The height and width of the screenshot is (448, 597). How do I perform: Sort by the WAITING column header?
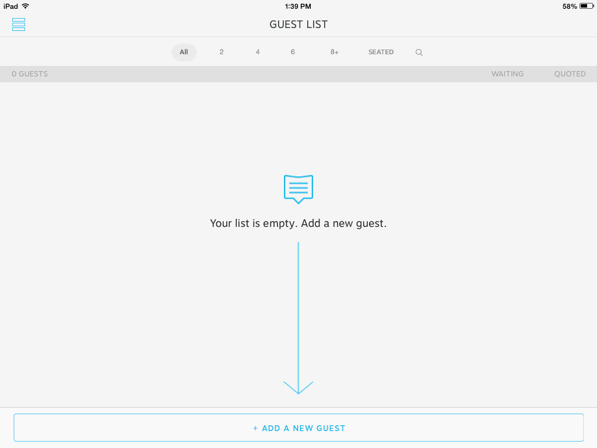507,74
